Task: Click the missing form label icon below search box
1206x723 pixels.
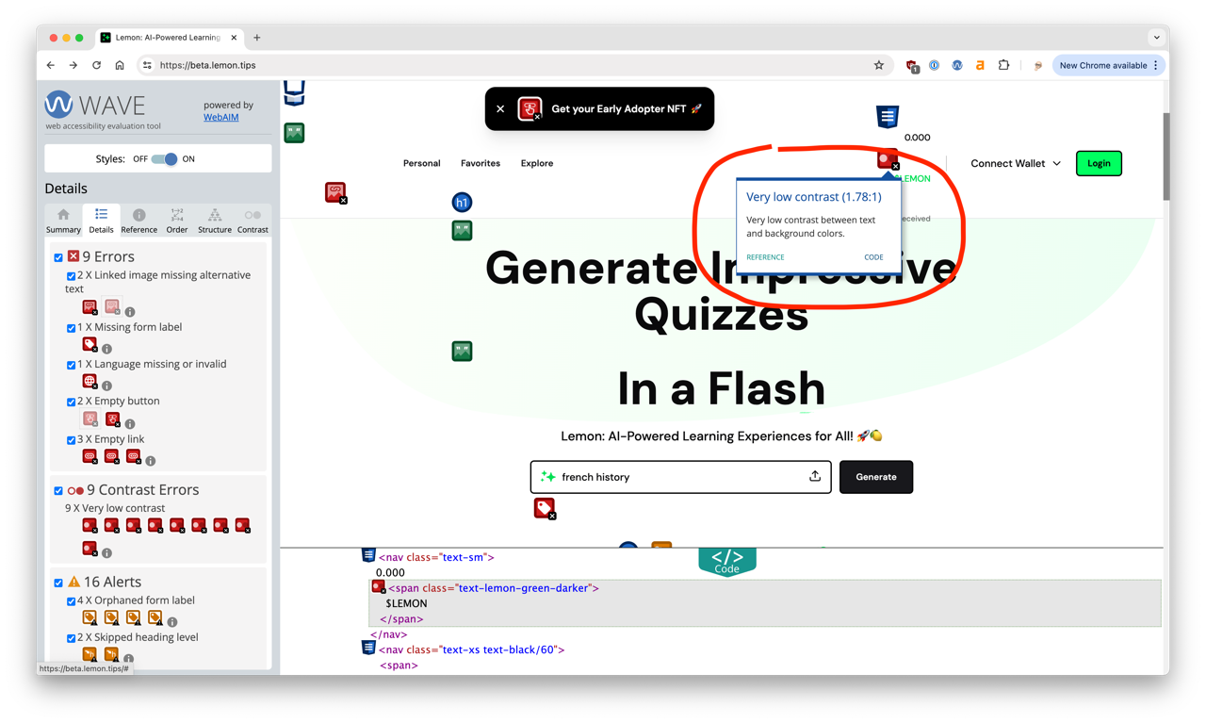Action: (545, 509)
